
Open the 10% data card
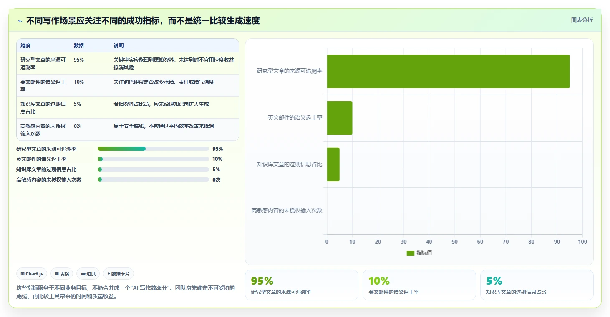pyautogui.click(x=419, y=285)
